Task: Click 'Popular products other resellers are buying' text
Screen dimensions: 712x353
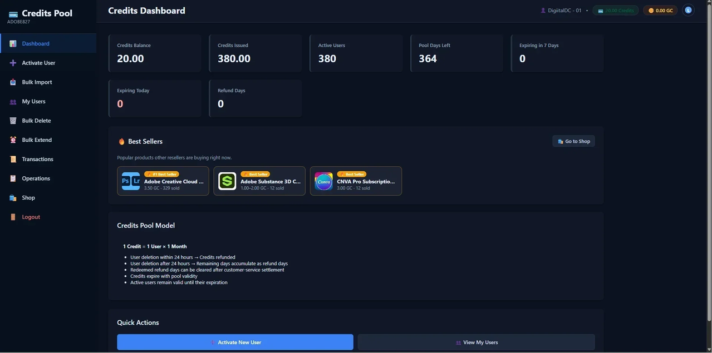Action: tap(174, 158)
